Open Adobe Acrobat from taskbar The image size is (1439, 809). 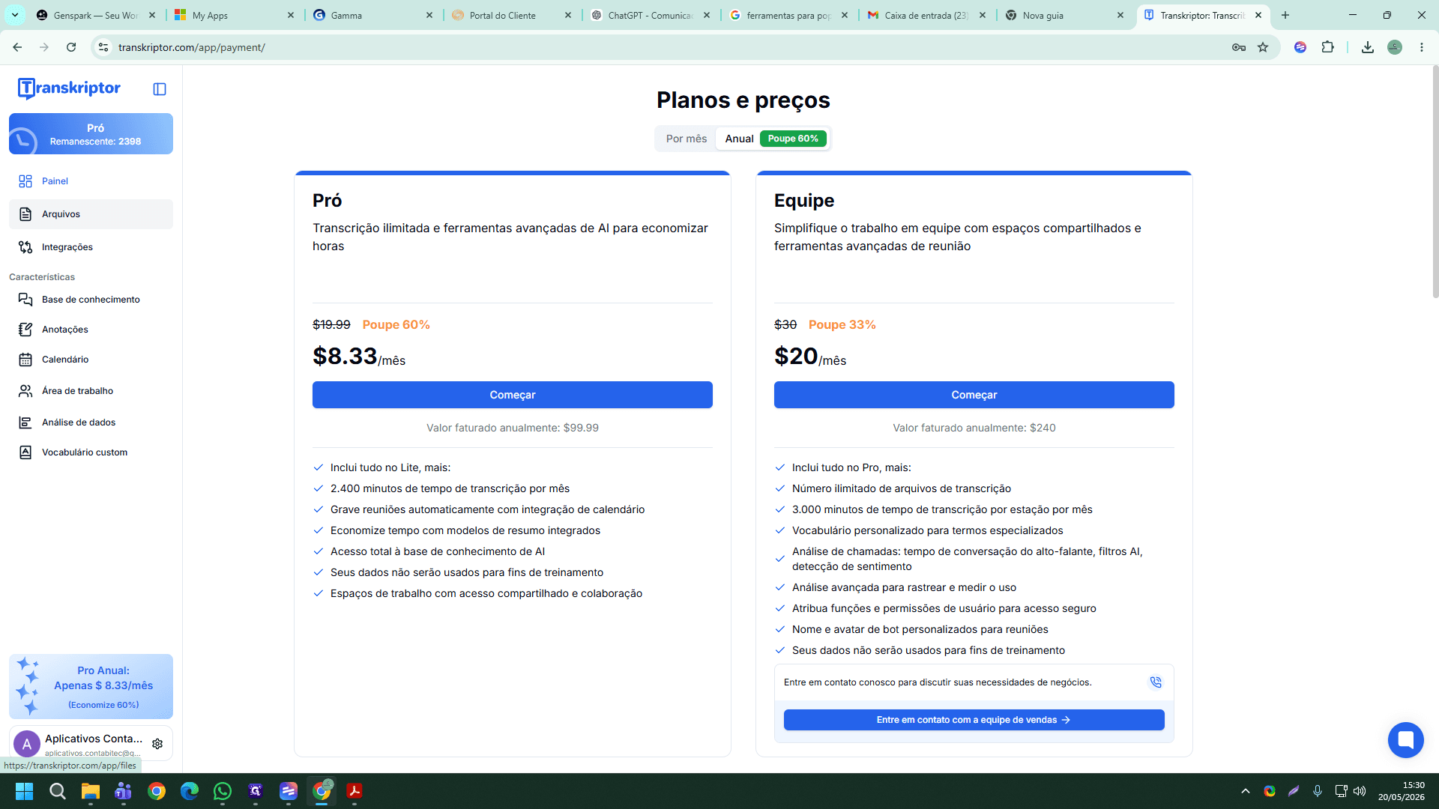355,791
